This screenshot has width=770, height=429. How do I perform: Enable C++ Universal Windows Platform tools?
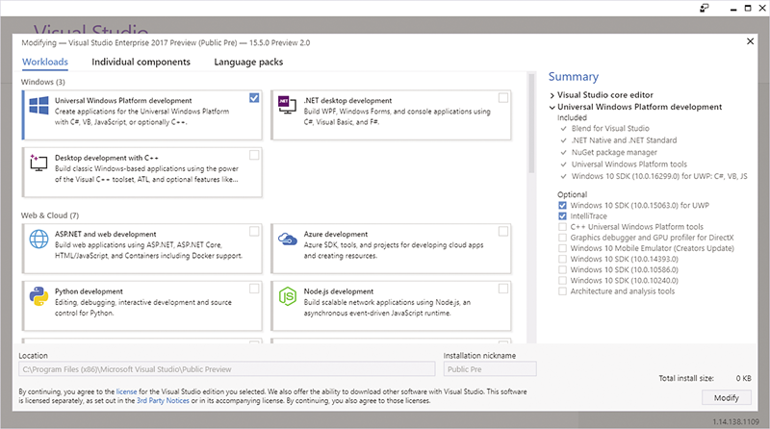tap(562, 227)
